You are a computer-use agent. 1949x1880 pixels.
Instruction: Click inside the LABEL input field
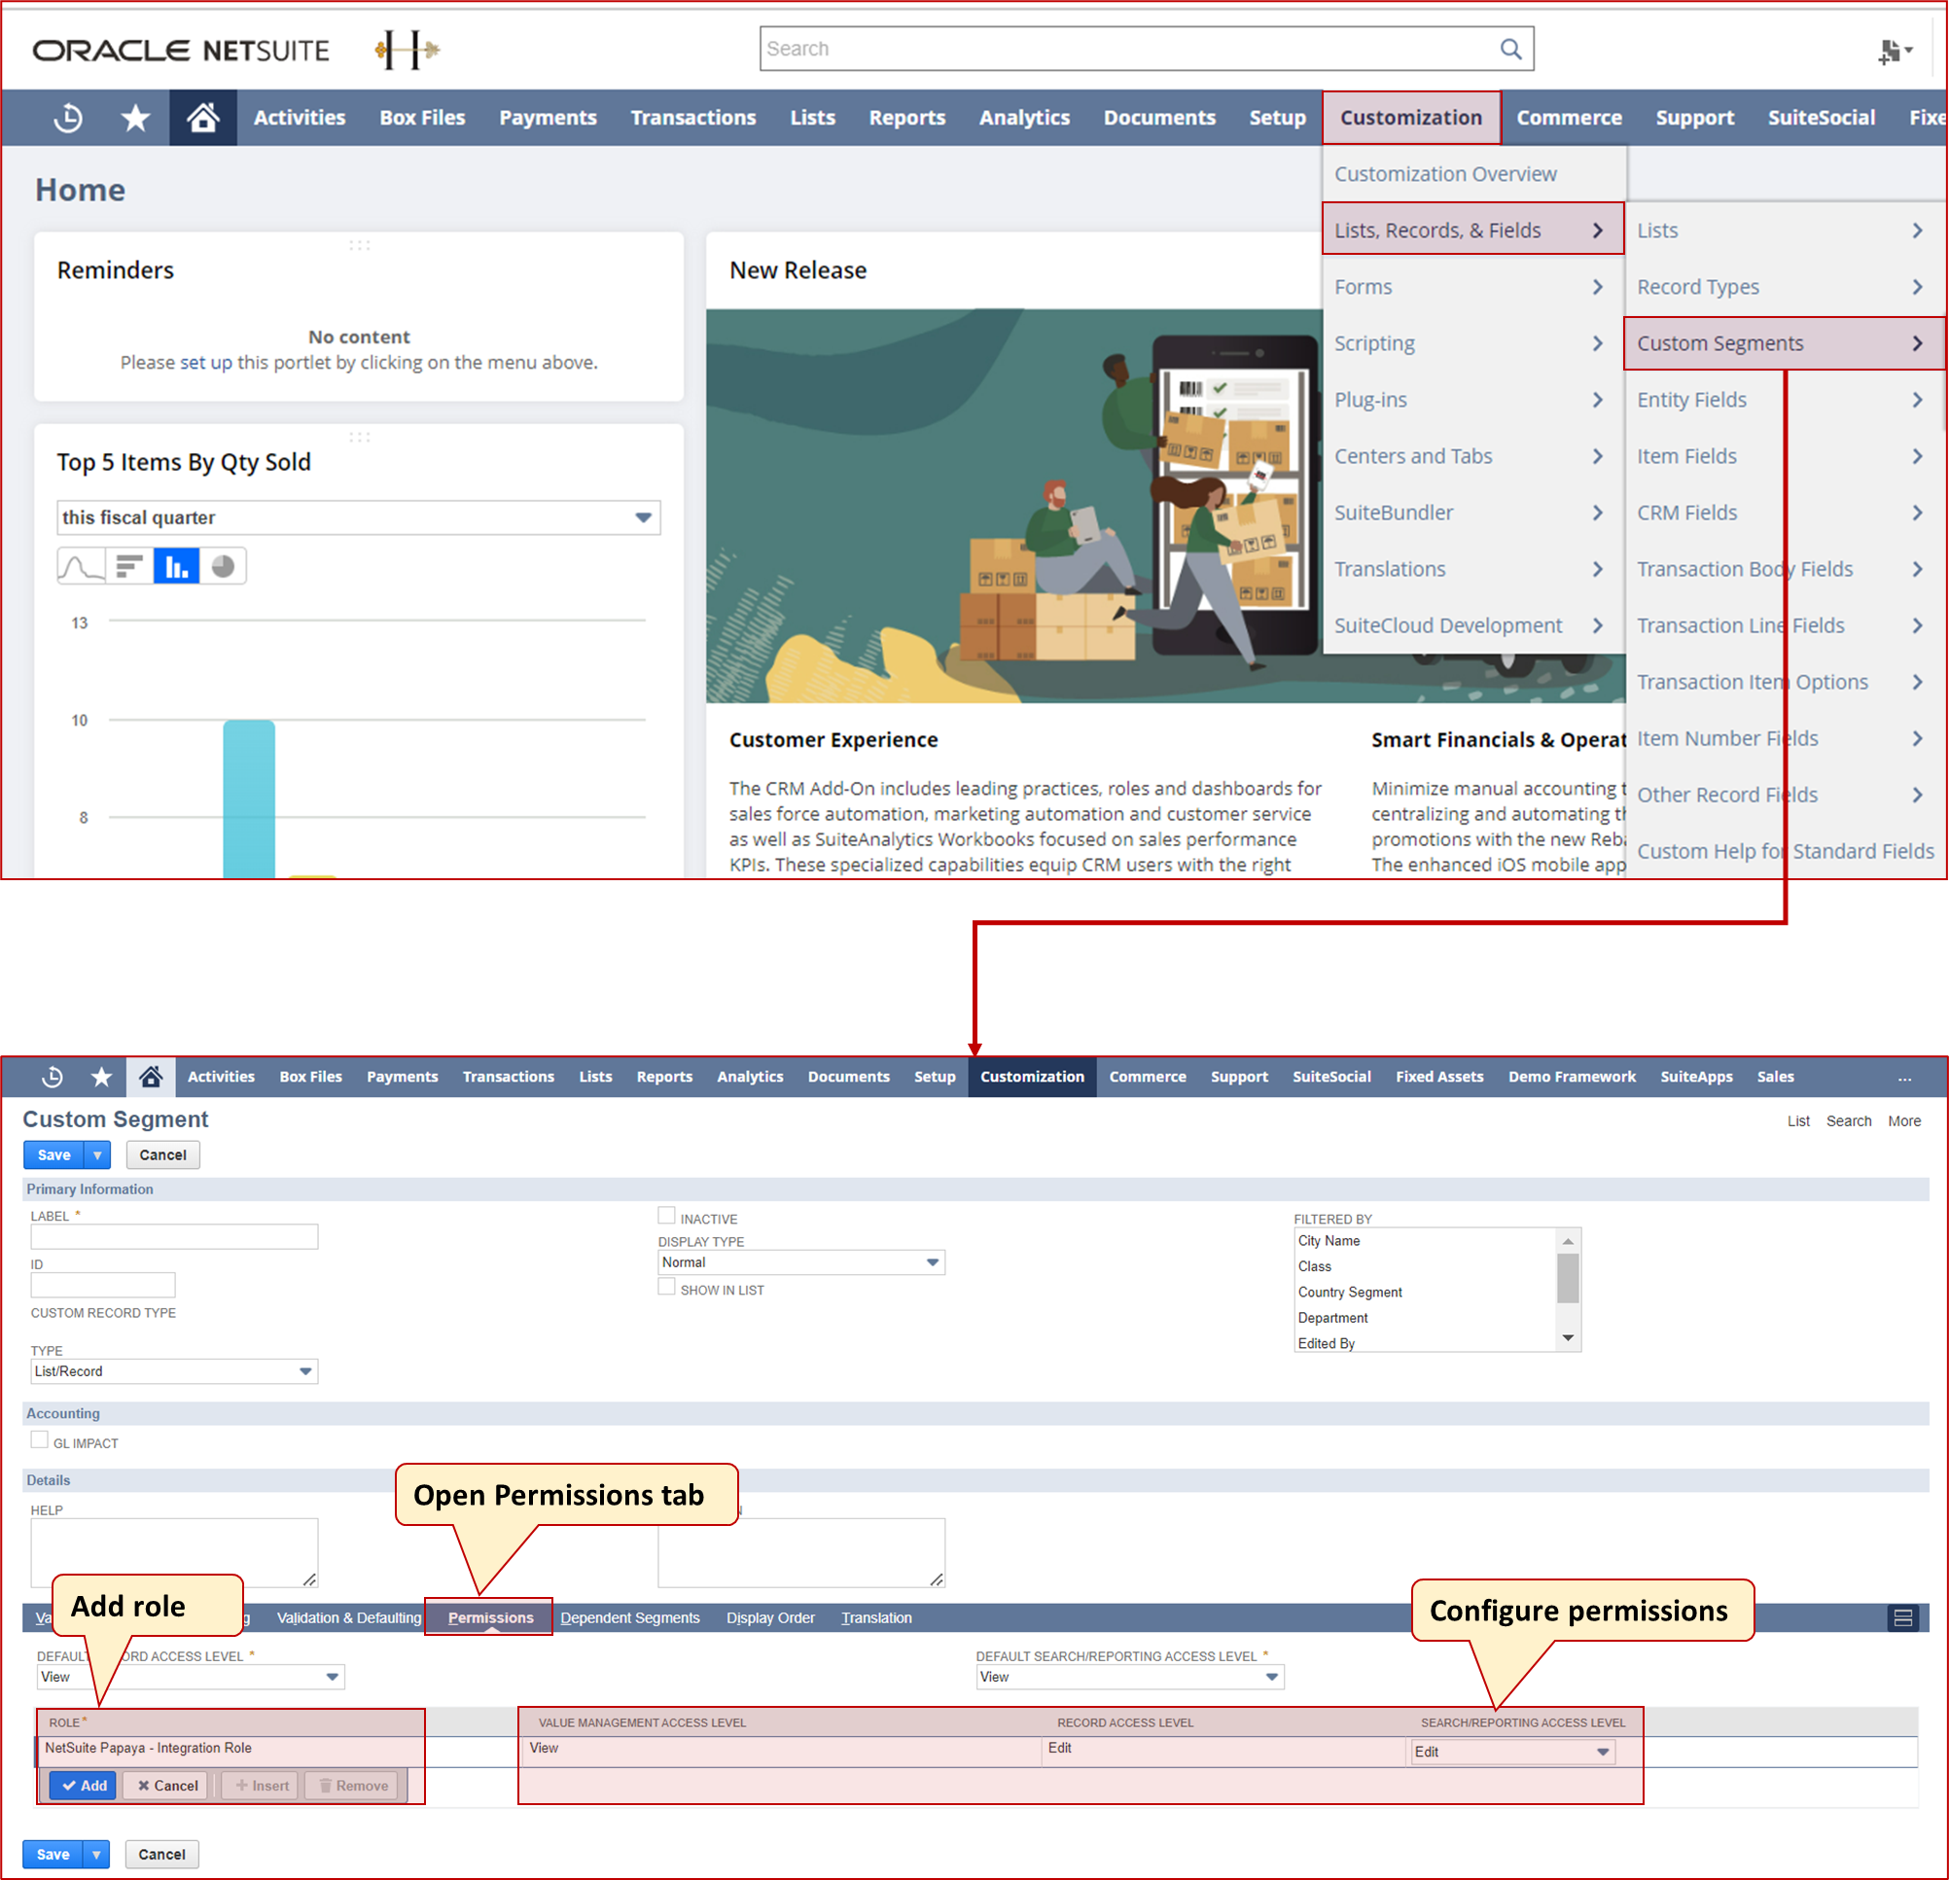(x=174, y=1236)
